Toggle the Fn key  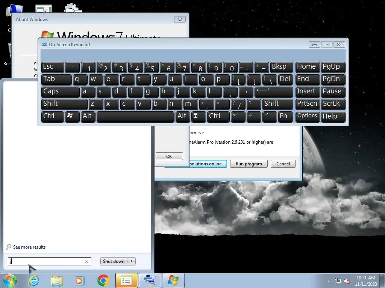(285, 117)
